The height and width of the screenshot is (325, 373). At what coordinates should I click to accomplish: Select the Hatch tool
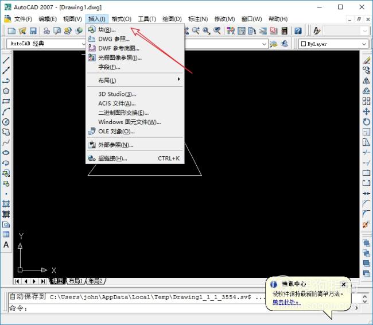coord(6,204)
